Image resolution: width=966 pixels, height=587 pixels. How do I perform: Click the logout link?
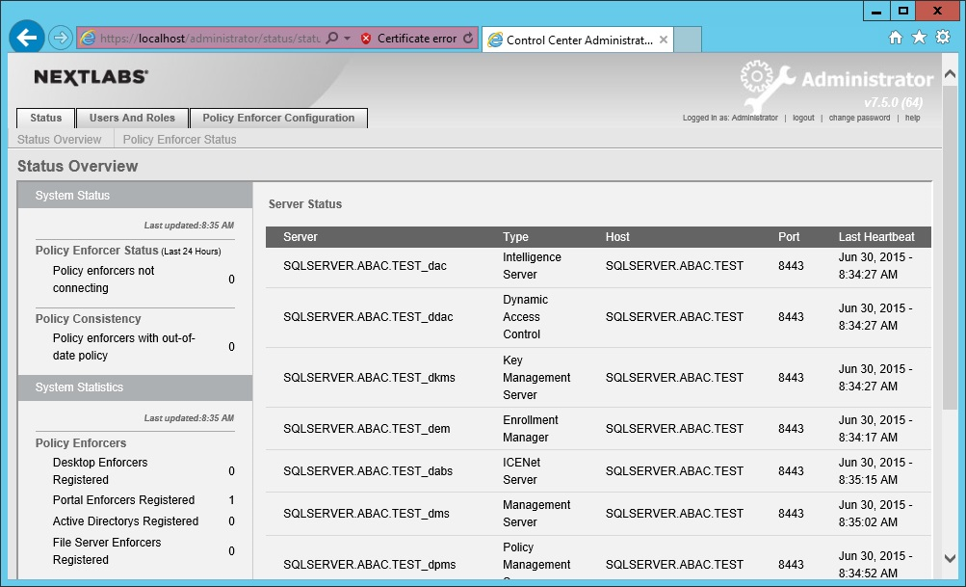[x=803, y=118]
